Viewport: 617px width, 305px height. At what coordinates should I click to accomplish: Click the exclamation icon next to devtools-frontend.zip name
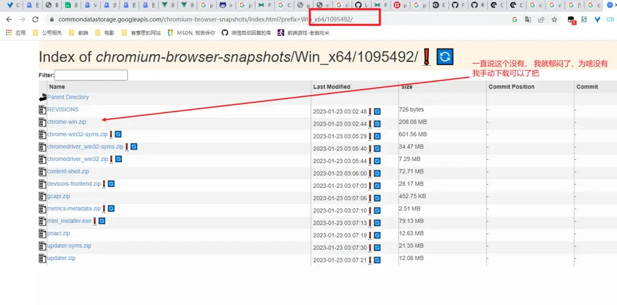point(104,184)
